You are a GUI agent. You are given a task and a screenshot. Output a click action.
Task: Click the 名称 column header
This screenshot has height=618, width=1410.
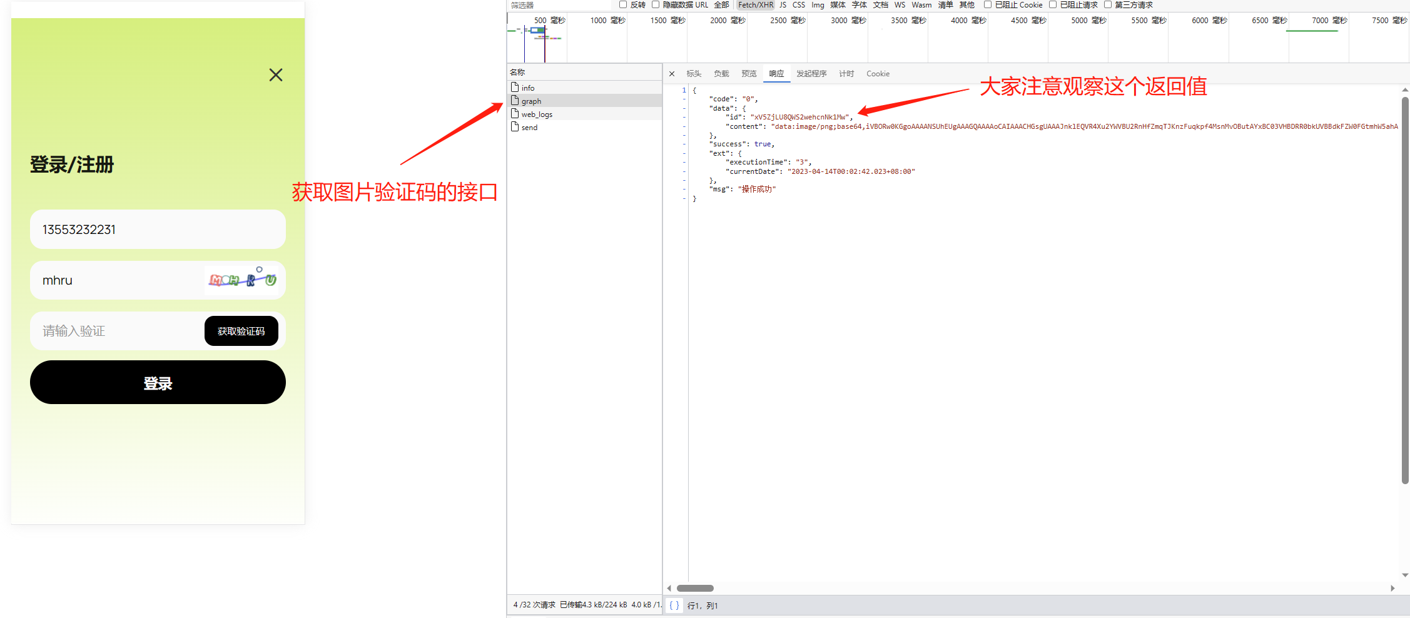tap(584, 72)
